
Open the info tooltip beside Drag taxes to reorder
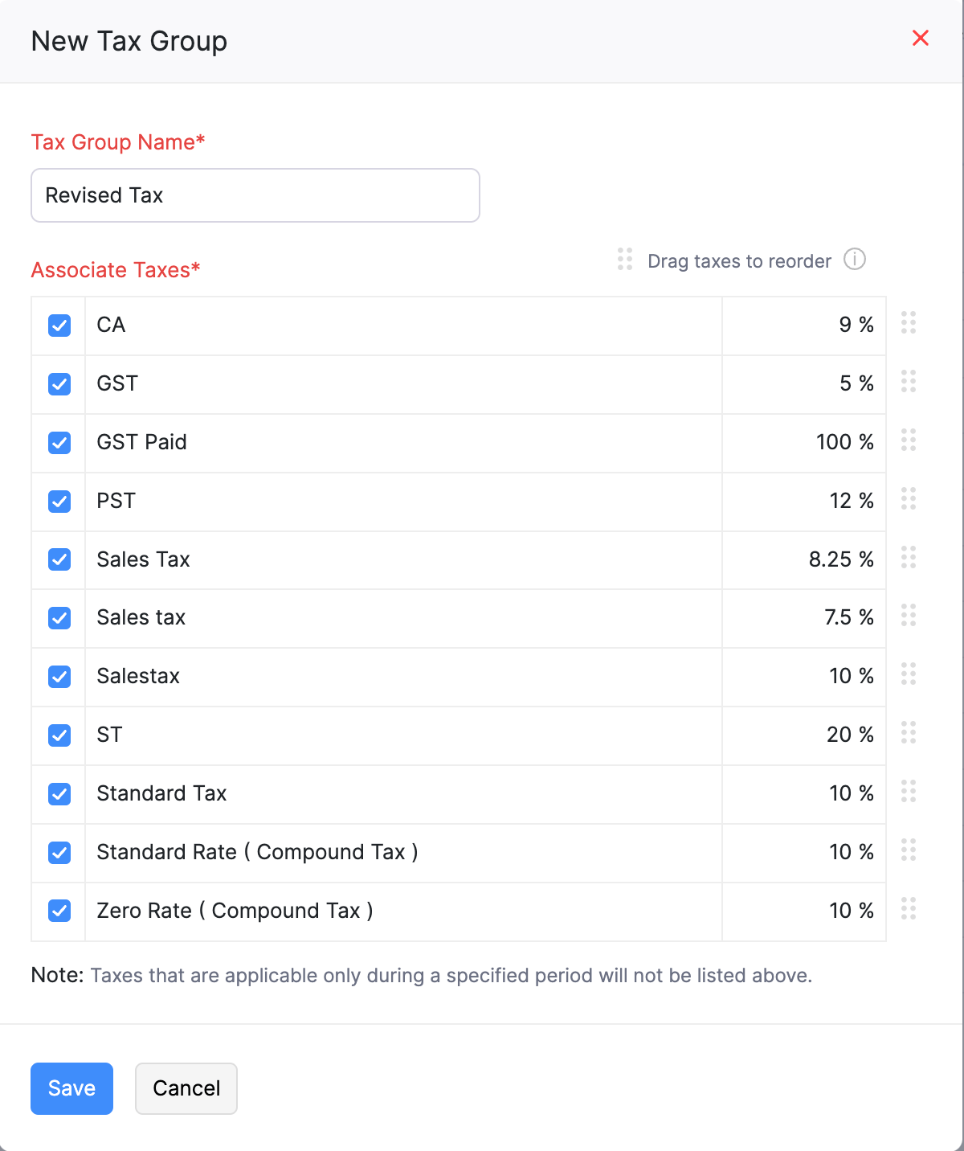pyautogui.click(x=856, y=260)
